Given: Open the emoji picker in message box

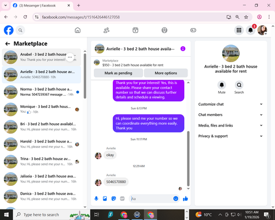Looking at the screenshot, I should pos(175,199).
